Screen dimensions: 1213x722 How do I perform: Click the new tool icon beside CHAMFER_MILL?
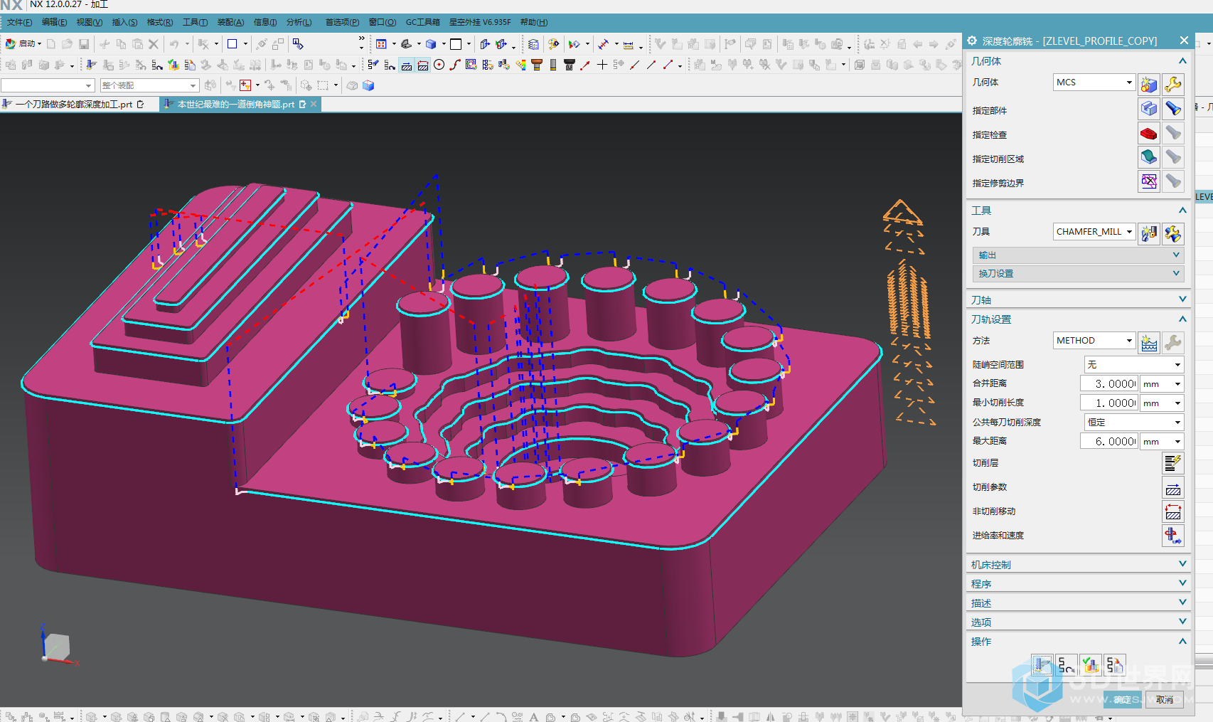point(1149,233)
